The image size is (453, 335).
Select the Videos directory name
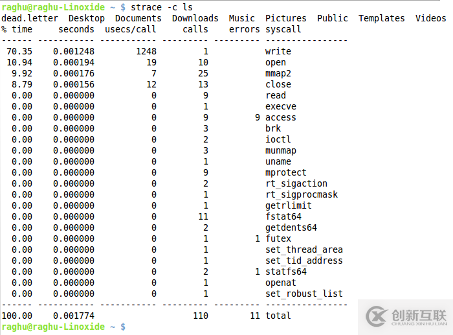click(431, 18)
